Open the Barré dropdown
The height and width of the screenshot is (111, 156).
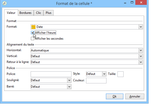69,87
